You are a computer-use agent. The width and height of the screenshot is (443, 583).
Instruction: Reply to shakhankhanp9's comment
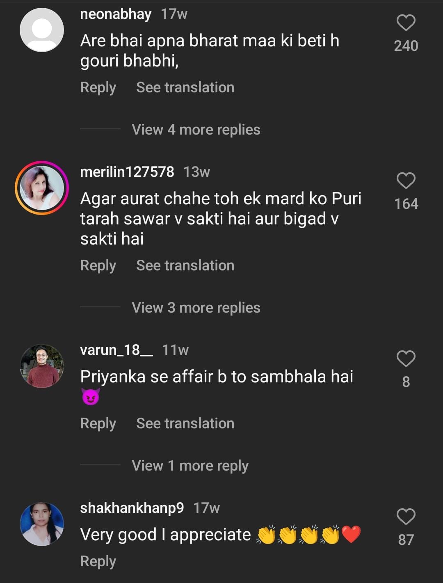pos(98,561)
